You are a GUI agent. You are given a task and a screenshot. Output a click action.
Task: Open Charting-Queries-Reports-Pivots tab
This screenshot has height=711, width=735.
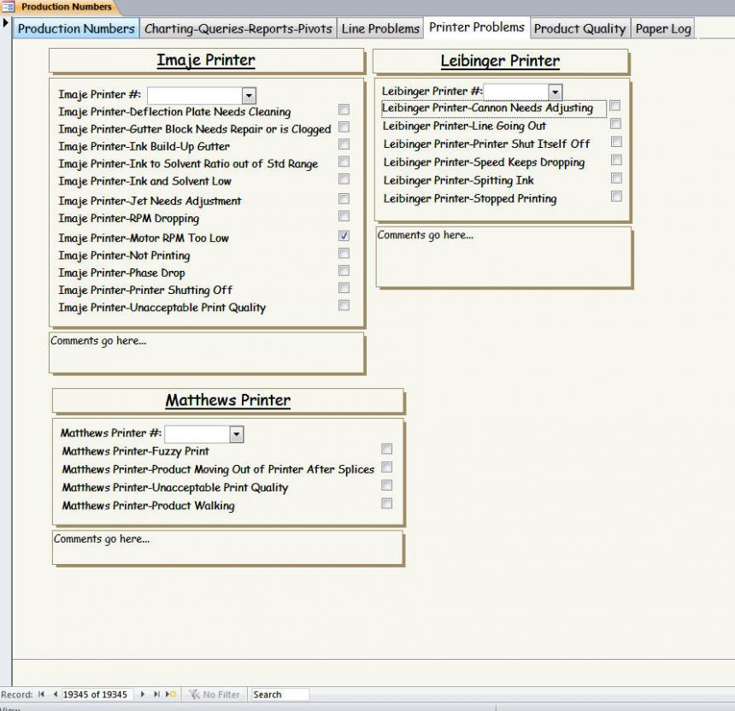(x=238, y=28)
